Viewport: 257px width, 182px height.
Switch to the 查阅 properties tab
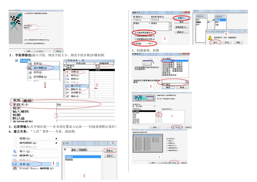[x=27, y=100]
